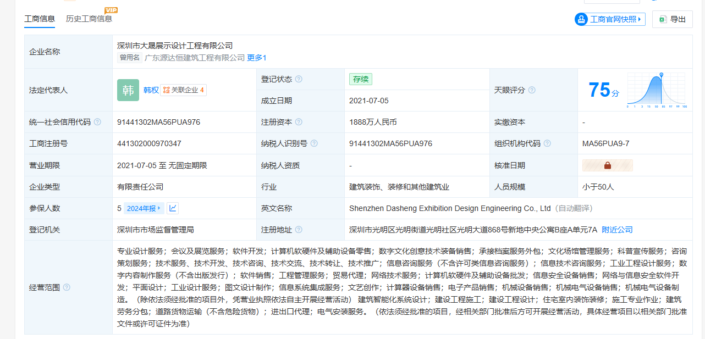Select the 工商信息 tab

pyautogui.click(x=40, y=19)
